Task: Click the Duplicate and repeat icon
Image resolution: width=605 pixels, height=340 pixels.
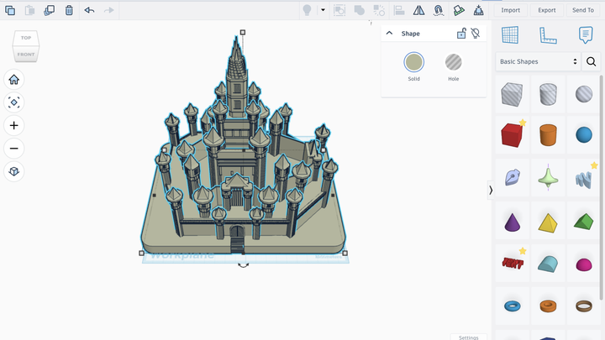Action: coord(49,10)
